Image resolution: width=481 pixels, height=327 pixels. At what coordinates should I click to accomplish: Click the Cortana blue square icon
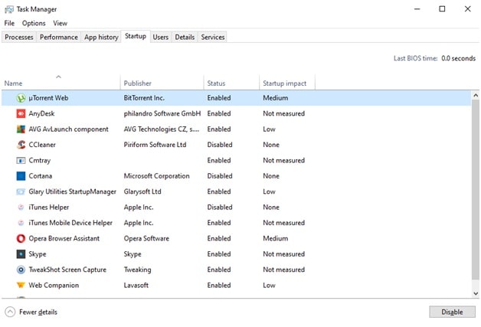coord(21,176)
